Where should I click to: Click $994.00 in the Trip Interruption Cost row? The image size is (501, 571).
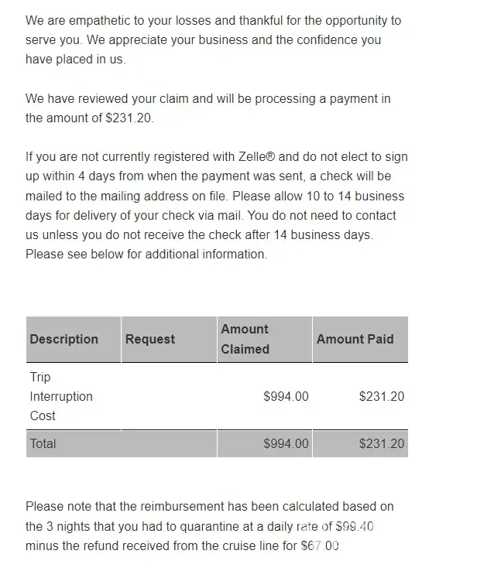pos(286,396)
